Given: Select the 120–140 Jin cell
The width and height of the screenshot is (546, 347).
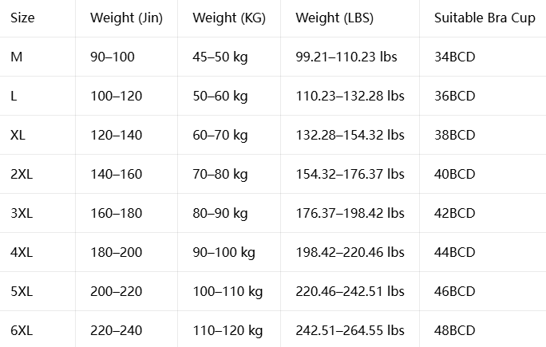Looking at the screenshot, I should coord(117,135).
